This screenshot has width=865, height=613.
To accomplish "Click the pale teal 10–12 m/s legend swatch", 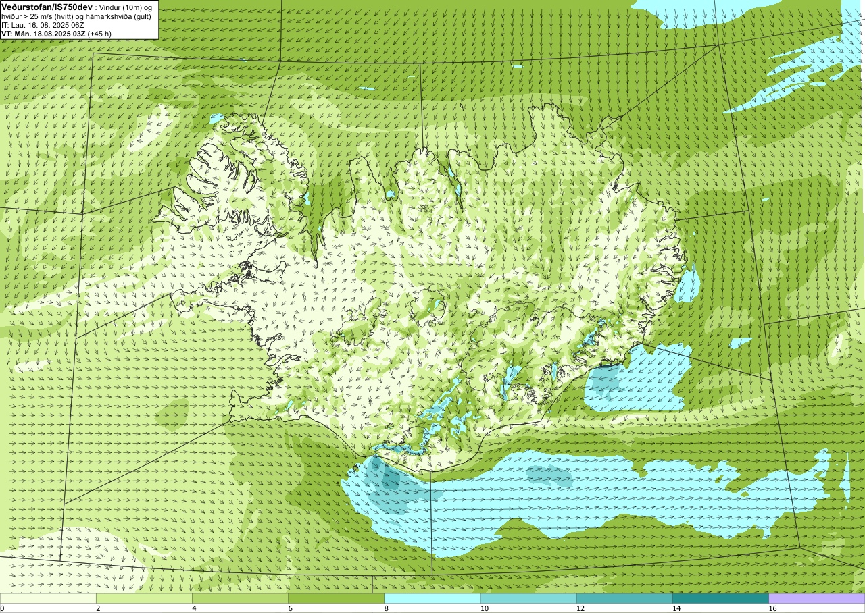I will coord(528,598).
